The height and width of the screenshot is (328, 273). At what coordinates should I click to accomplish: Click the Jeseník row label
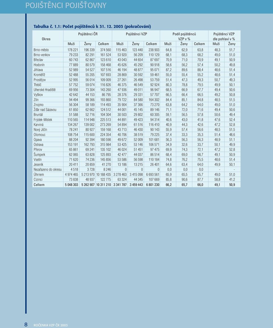pos(38,165)
